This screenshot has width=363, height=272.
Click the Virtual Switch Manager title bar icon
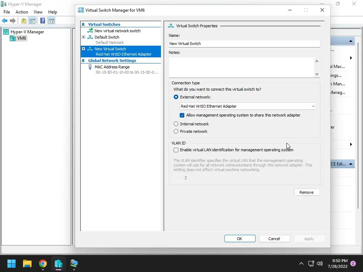tap(81, 10)
